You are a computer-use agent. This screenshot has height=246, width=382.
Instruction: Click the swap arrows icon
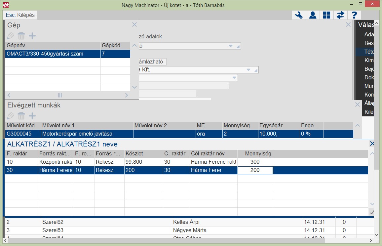tap(340, 15)
